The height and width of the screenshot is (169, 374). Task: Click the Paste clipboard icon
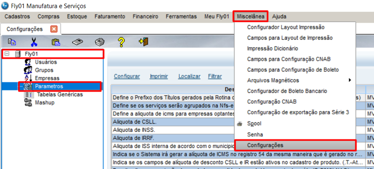[56, 42]
